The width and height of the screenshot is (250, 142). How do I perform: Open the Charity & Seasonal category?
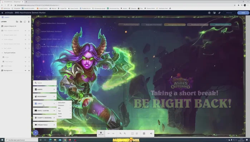(x=45, y=118)
